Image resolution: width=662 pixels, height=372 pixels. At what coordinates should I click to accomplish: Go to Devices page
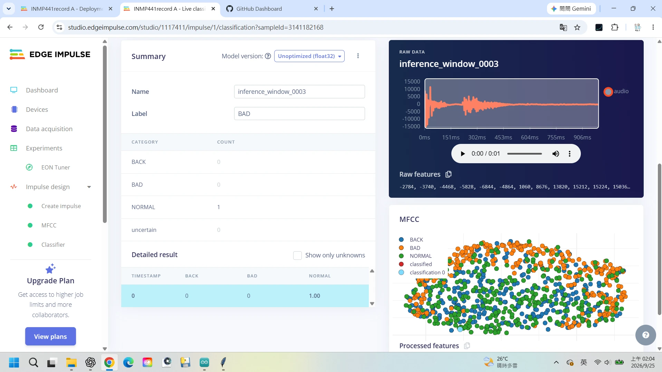(x=37, y=109)
